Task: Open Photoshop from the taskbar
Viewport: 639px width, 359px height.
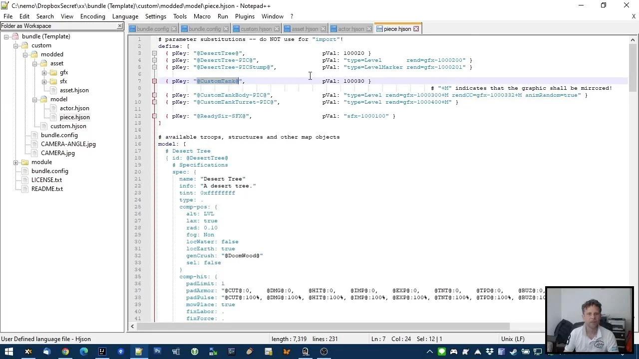Action: (157, 352)
